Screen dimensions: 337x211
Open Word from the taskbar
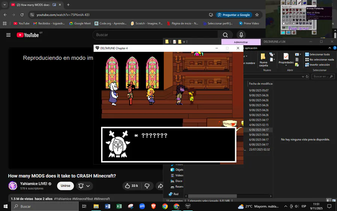[x=107, y=206]
